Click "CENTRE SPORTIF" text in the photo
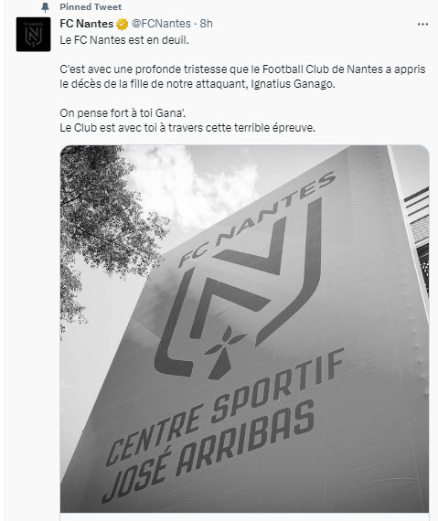 pos(225,407)
